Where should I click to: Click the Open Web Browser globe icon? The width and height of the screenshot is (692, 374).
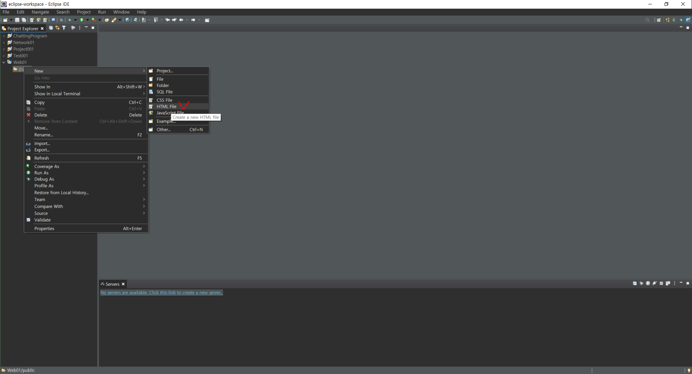click(127, 20)
